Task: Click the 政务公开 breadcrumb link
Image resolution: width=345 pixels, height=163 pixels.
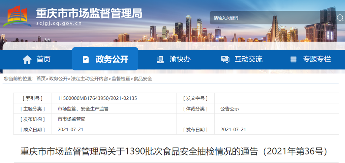Action: click(58, 78)
